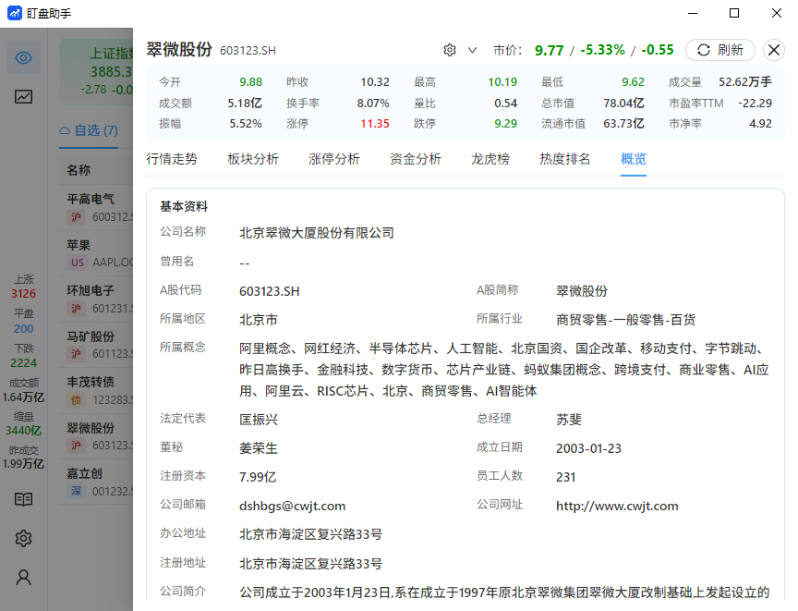Click the 深 badge under 嘉立创
The width and height of the screenshot is (798, 611).
[x=76, y=492]
